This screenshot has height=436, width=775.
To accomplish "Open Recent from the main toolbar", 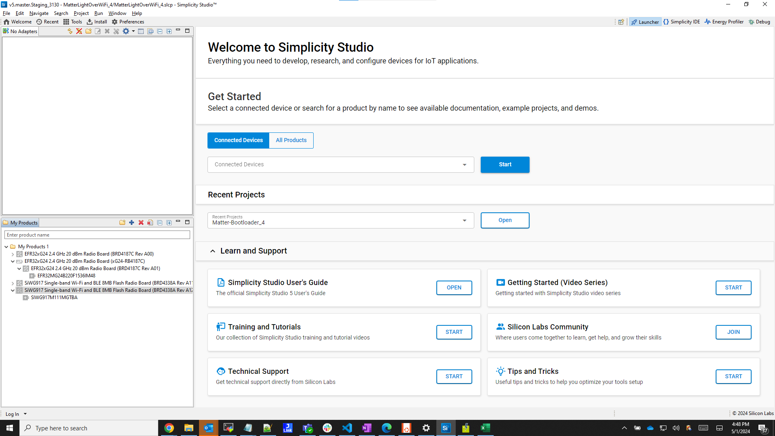I will click(x=47, y=22).
